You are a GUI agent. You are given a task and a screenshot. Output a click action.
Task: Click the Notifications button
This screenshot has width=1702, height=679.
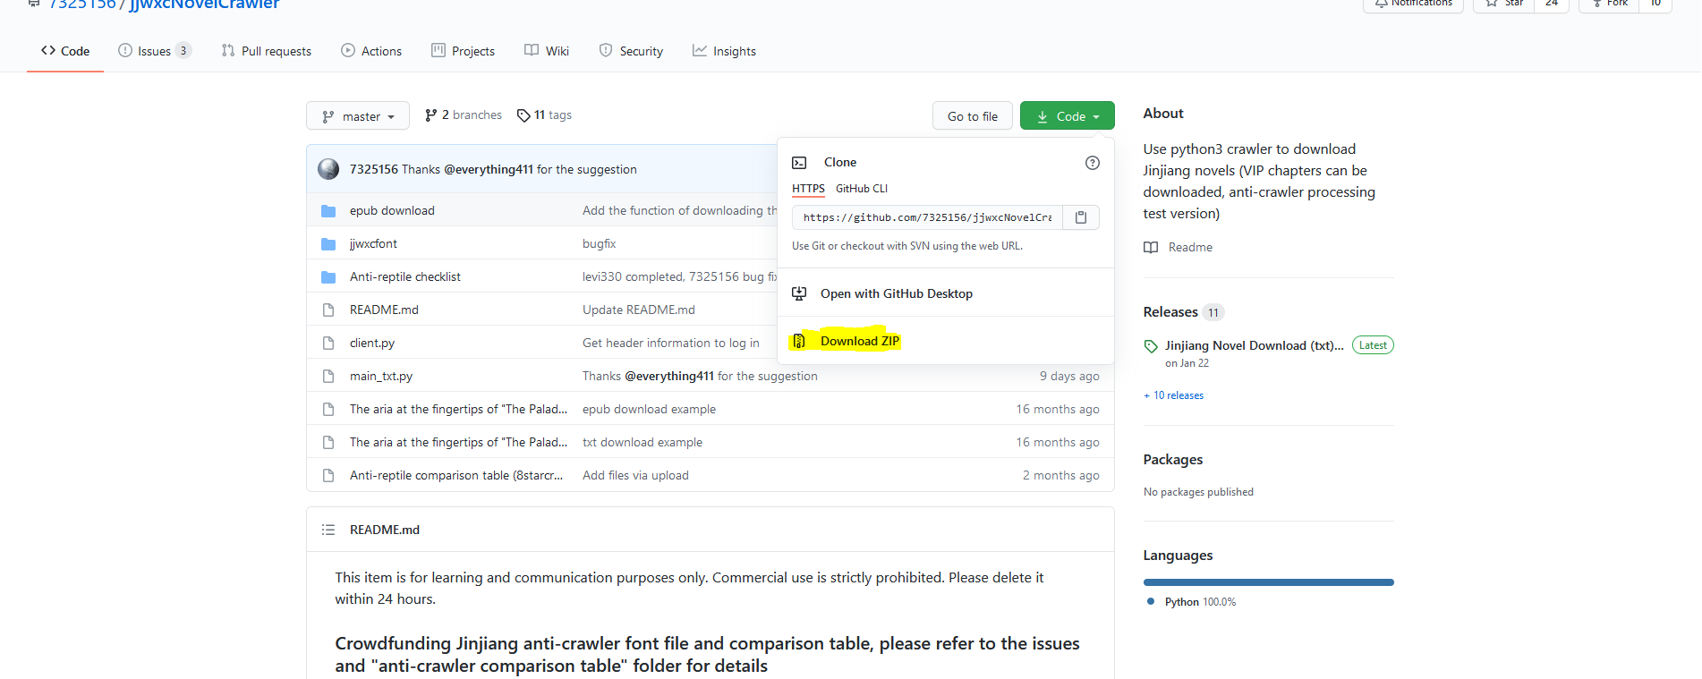(1413, 4)
